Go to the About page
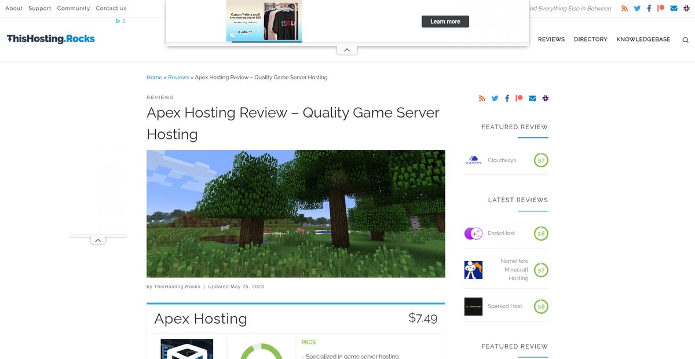Viewport: 695px width, 359px height. click(14, 8)
